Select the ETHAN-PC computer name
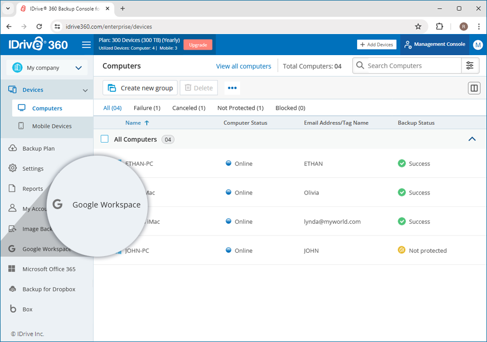 [x=139, y=163]
